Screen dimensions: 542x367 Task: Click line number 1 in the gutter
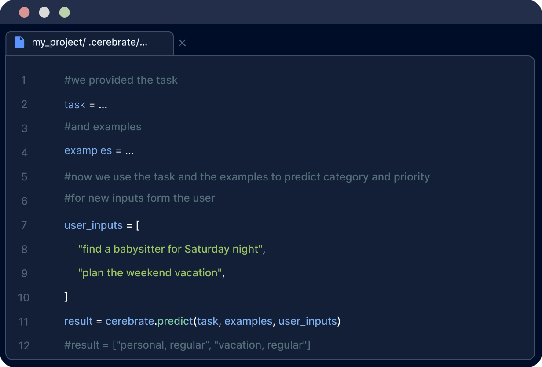[23, 80]
